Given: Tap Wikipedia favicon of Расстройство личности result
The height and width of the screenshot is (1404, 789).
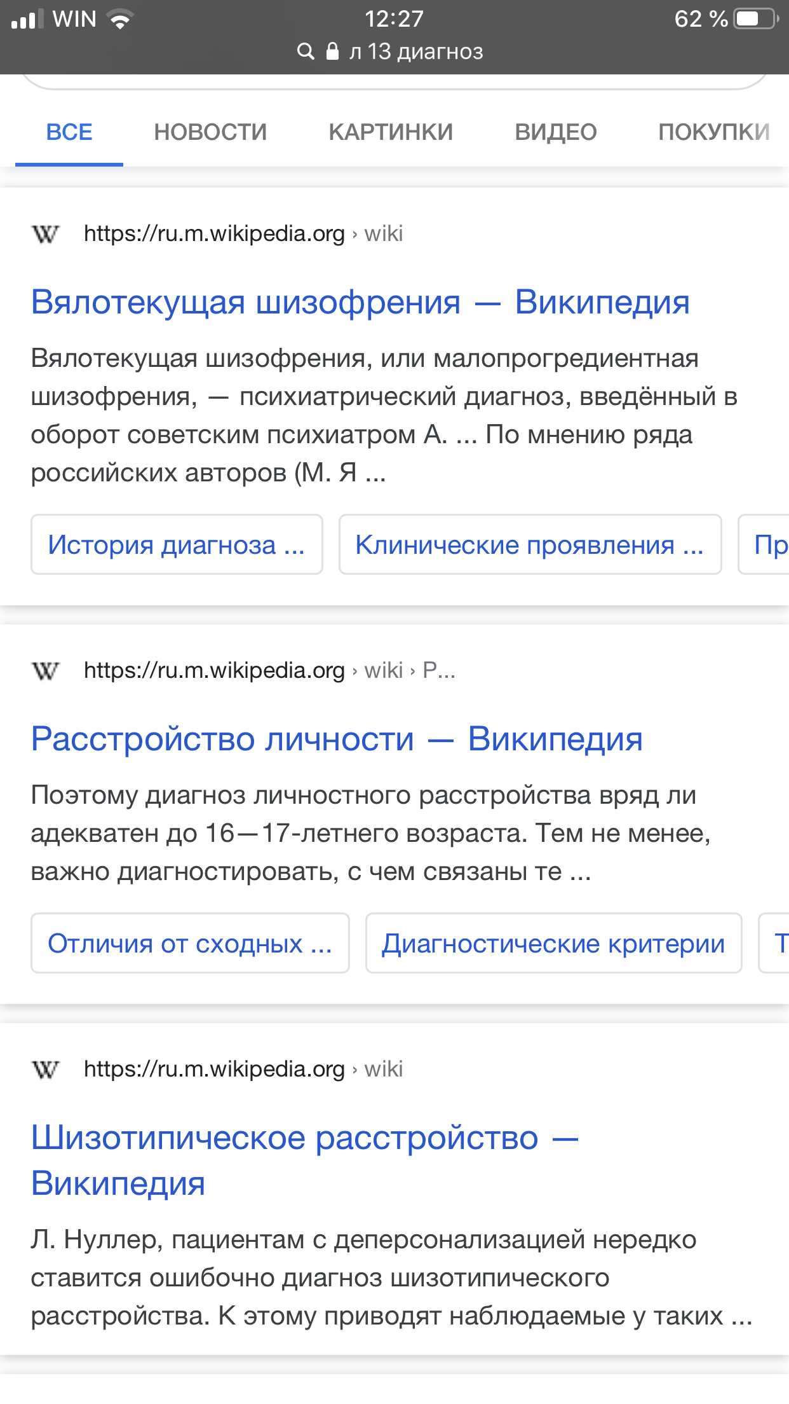Looking at the screenshot, I should pos(45,670).
